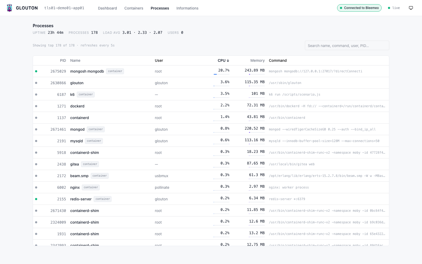Viewport: 422px width, 264px height.
Task: Click the status dot for glouton process
Action: (x=36, y=83)
